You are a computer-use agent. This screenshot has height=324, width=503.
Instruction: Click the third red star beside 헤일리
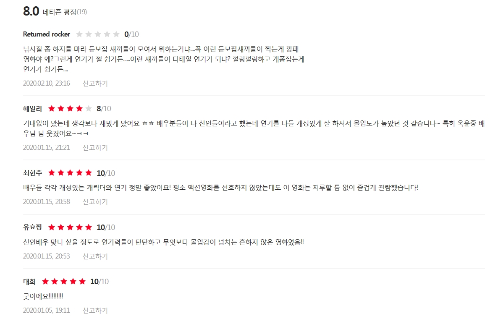70,109
